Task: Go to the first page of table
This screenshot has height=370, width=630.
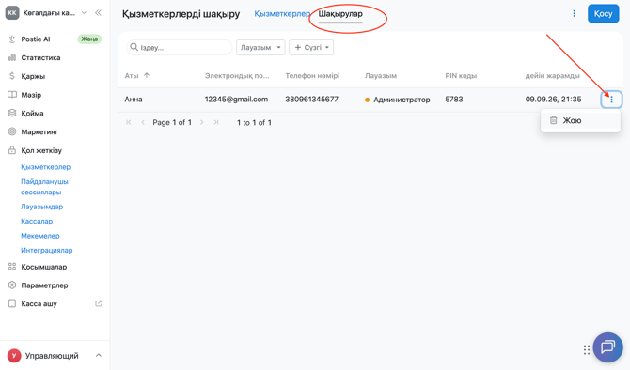Action: point(129,122)
